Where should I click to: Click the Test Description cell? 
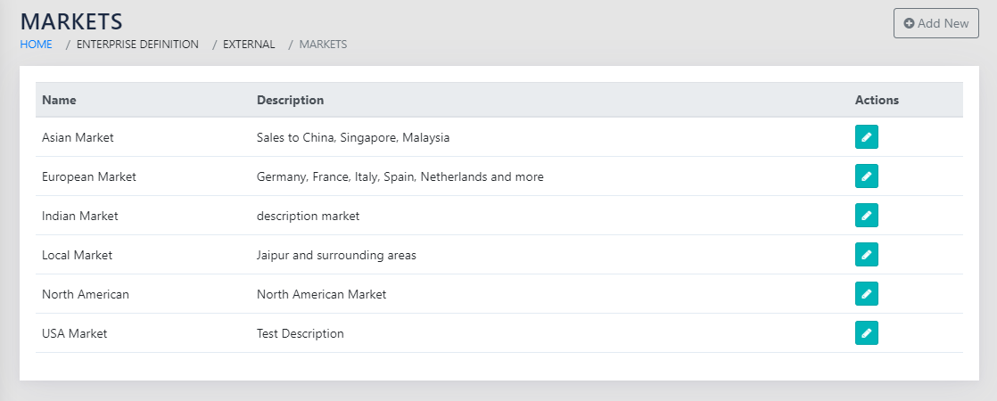pyautogui.click(x=300, y=333)
